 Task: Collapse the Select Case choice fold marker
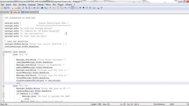coord(4,52)
